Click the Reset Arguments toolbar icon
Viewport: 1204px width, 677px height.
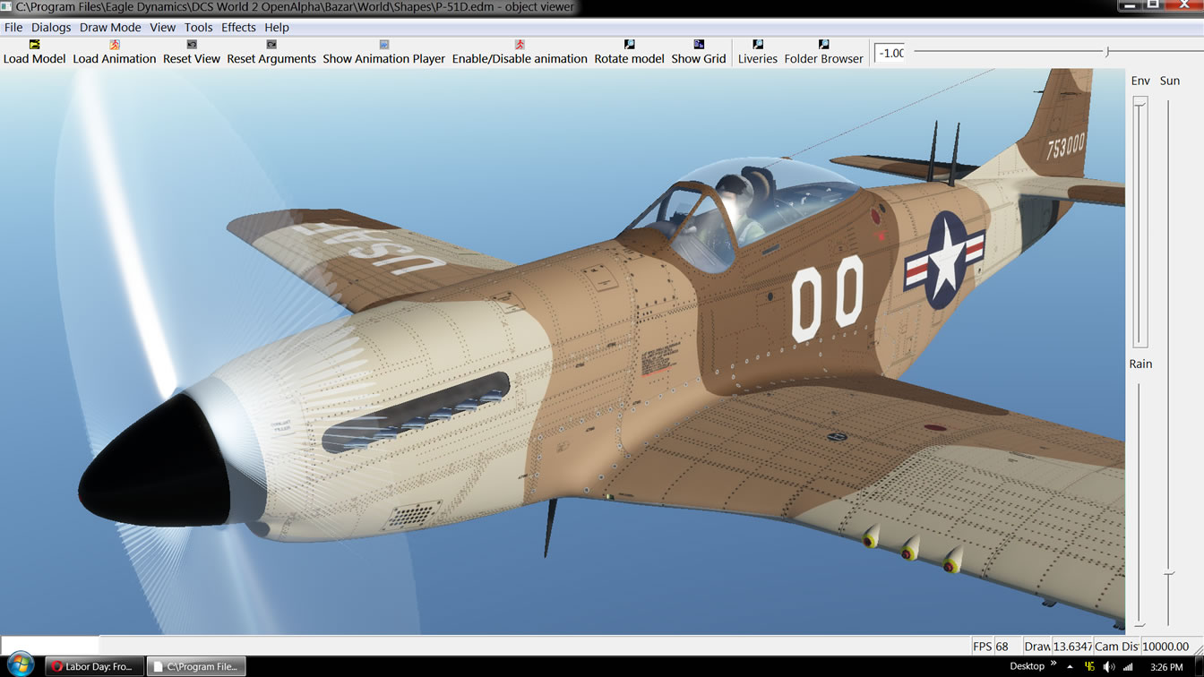click(271, 45)
